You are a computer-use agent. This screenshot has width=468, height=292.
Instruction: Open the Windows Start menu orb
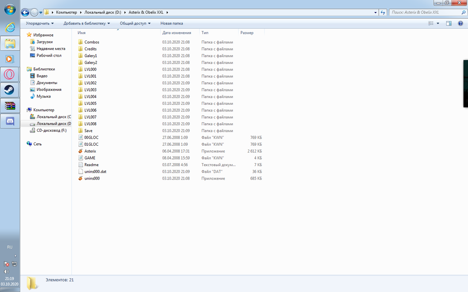(10, 9)
